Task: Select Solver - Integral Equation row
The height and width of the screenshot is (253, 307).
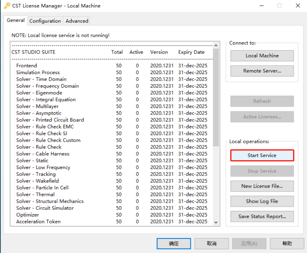Action: pyautogui.click(x=112, y=100)
